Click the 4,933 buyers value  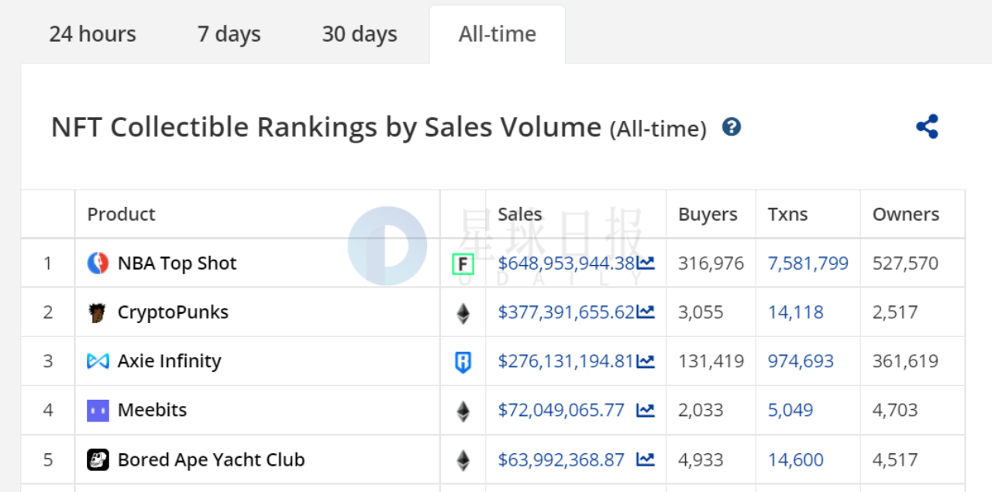[701, 459]
